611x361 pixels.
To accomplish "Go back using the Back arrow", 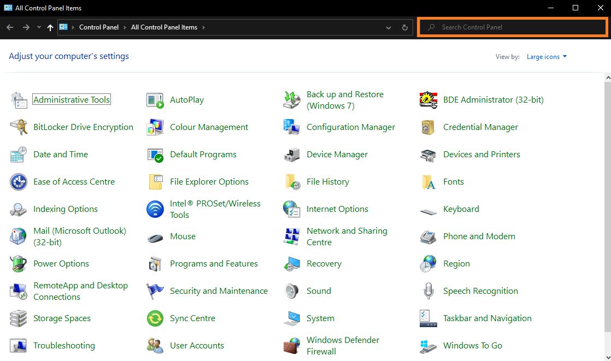I will [10, 27].
